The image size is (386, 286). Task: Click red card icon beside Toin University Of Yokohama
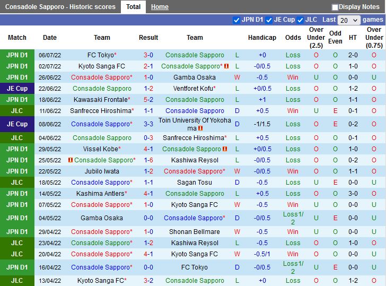click(201, 128)
